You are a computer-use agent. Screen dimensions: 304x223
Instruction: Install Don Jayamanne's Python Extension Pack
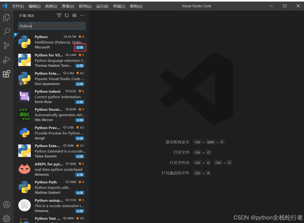(x=80, y=84)
